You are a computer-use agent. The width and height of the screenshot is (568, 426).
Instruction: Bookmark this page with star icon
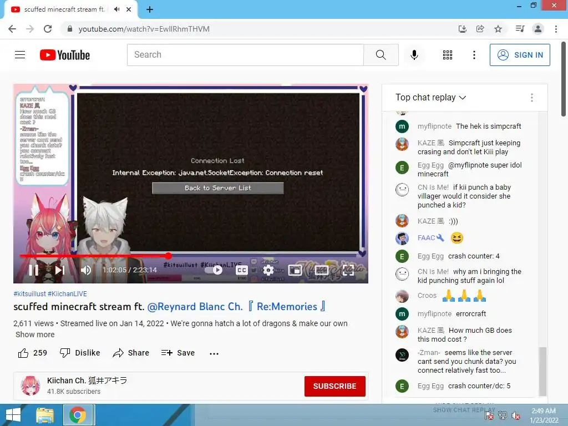coord(498,29)
